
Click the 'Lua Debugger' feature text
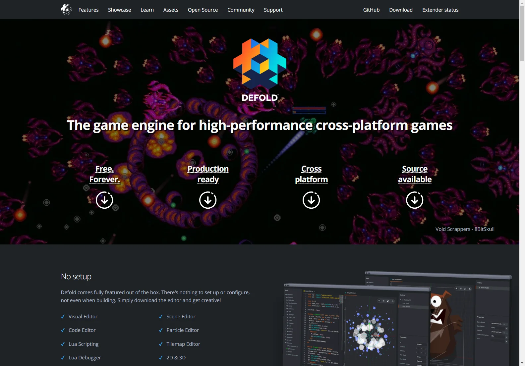click(x=85, y=358)
